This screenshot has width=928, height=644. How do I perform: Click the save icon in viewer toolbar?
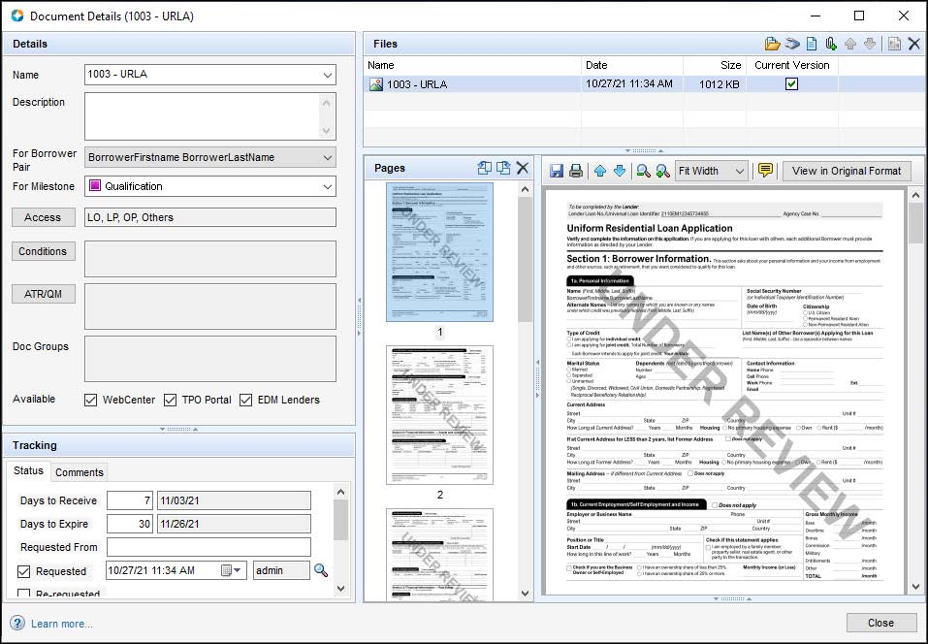pos(557,171)
